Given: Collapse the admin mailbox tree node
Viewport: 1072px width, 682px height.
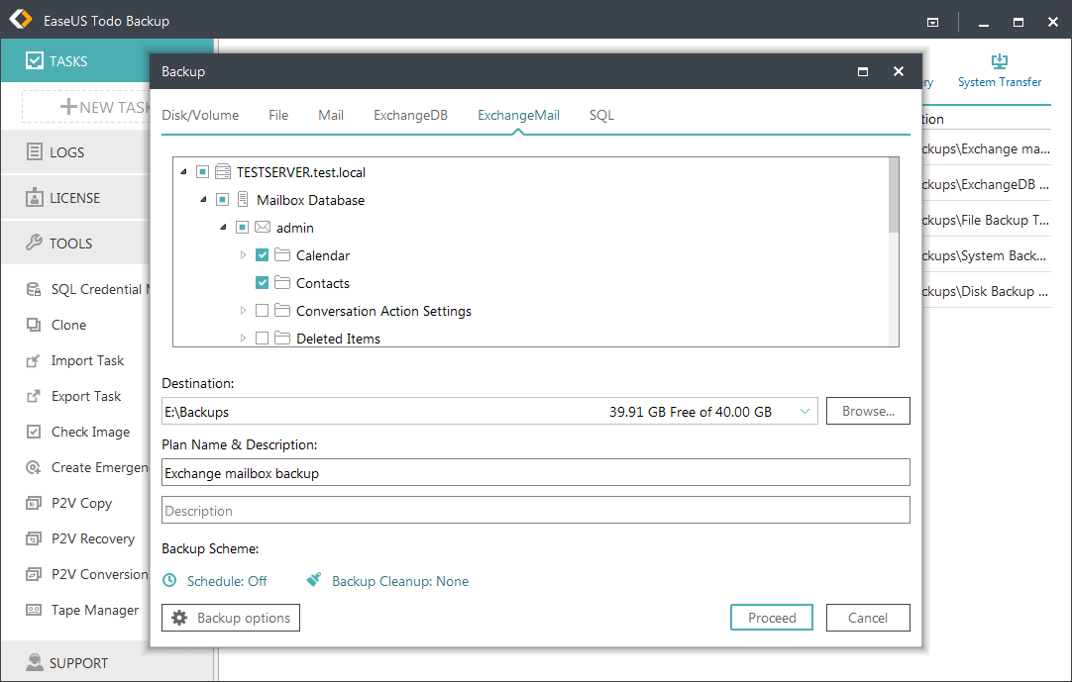Looking at the screenshot, I should [222, 227].
